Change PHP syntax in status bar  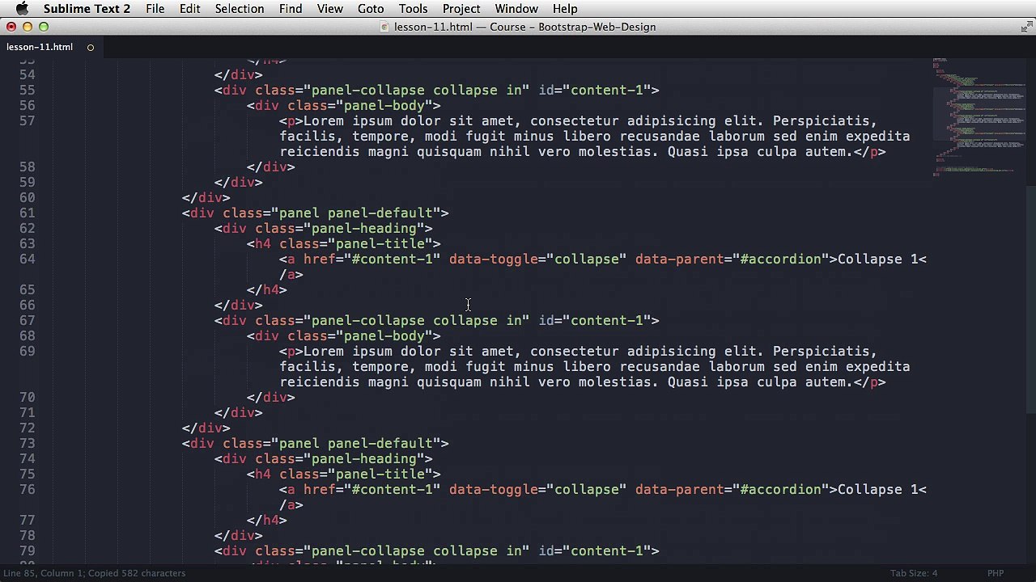[996, 573]
